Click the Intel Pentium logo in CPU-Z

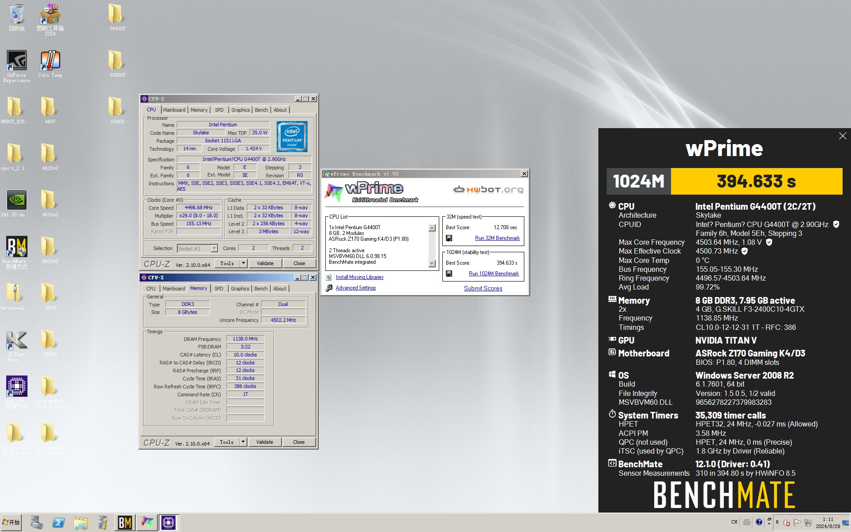tap(292, 137)
